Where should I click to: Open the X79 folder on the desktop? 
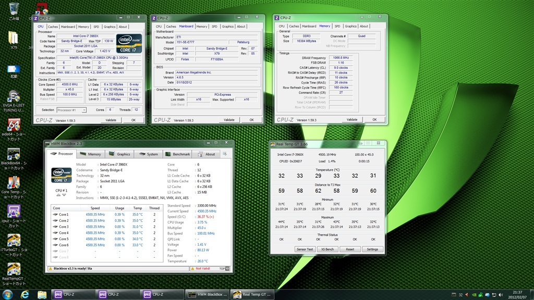click(x=14, y=39)
